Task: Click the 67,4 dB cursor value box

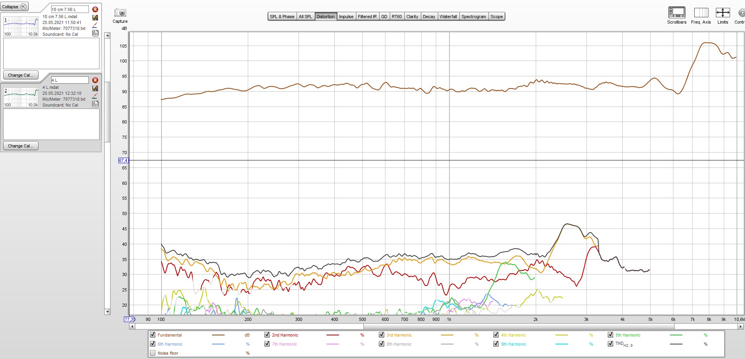Action: coord(123,160)
